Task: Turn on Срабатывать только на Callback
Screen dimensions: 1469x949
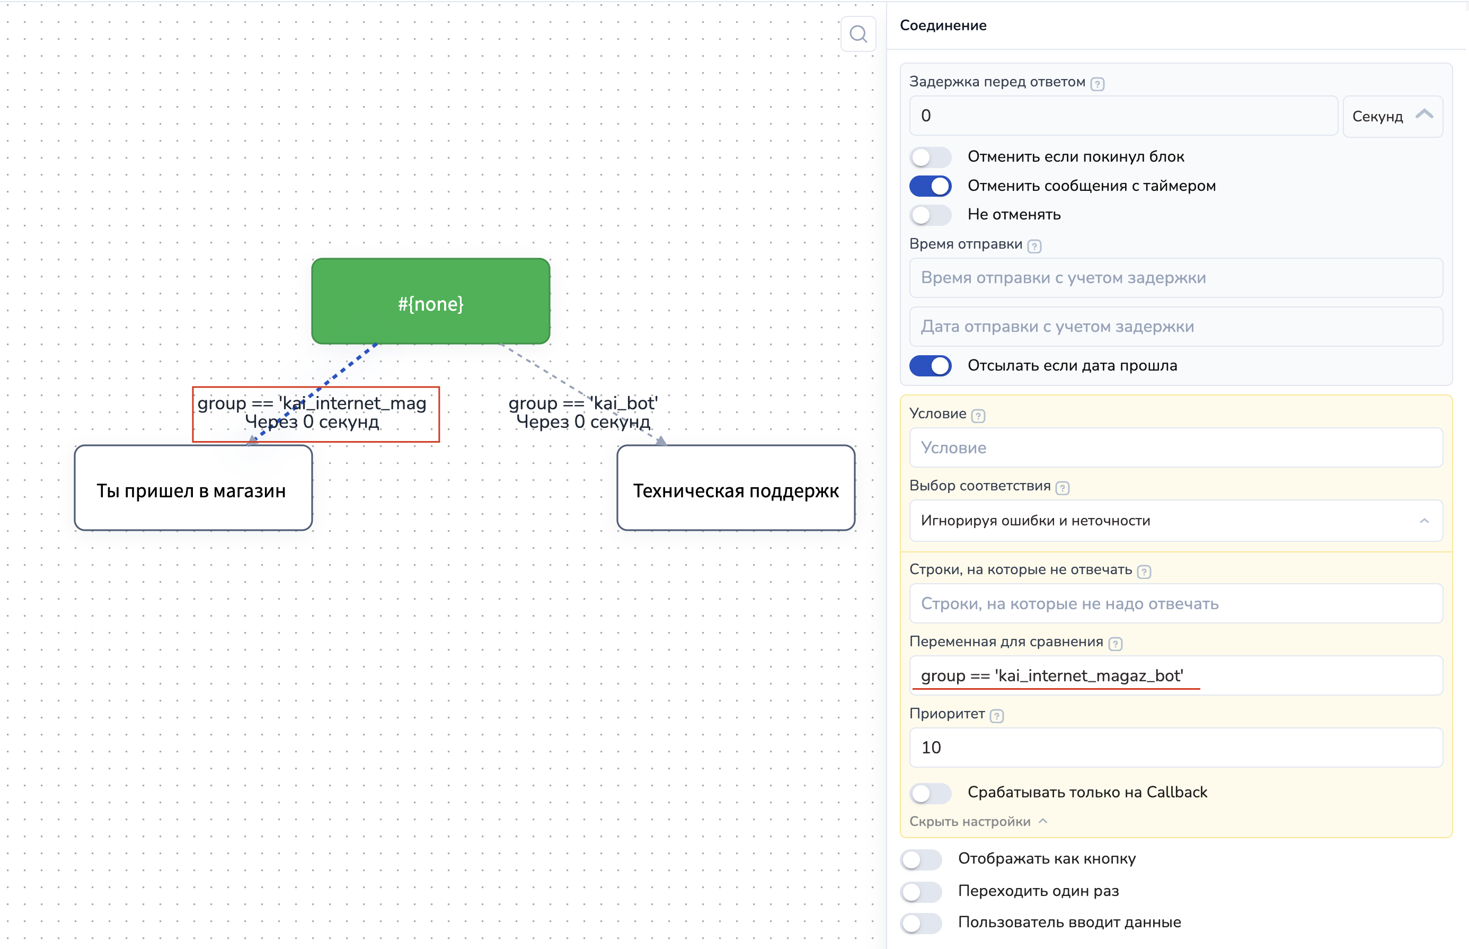Action: [x=930, y=793]
